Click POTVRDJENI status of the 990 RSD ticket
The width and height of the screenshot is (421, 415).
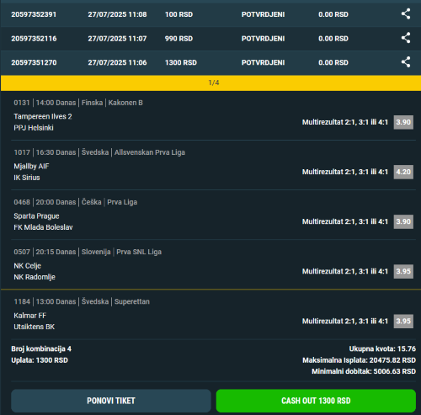[x=263, y=39]
